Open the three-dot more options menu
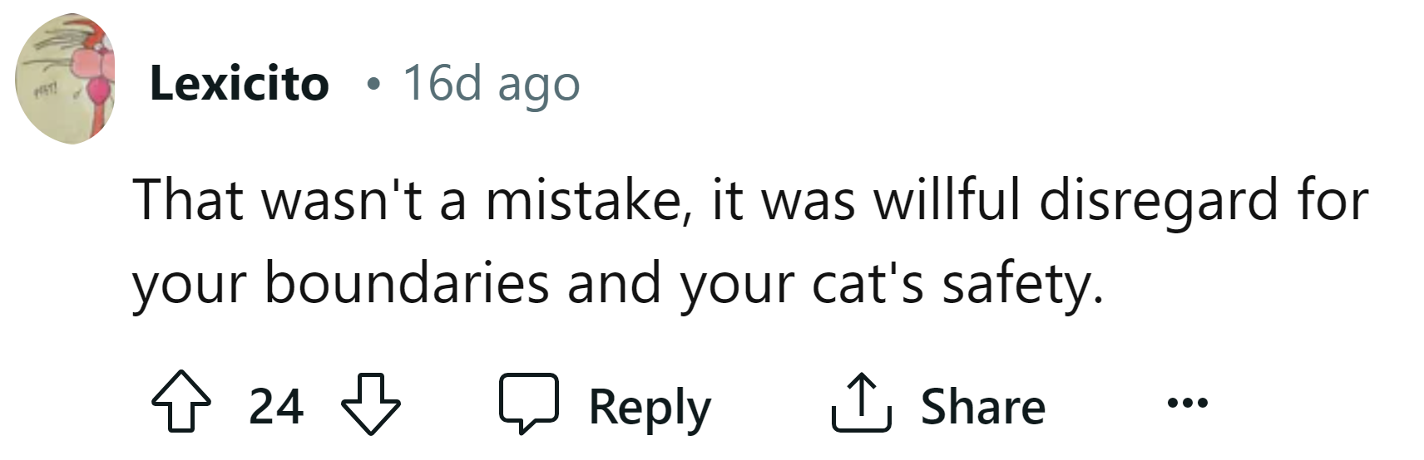This screenshot has height=460, width=1424. (1186, 404)
